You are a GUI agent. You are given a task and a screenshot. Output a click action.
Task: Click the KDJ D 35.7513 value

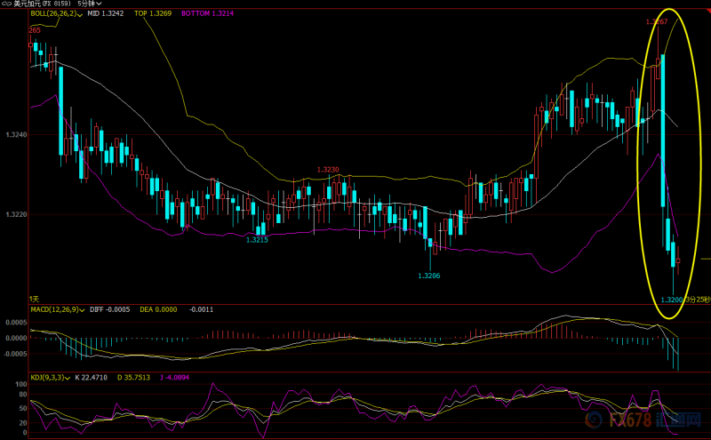click(x=133, y=378)
